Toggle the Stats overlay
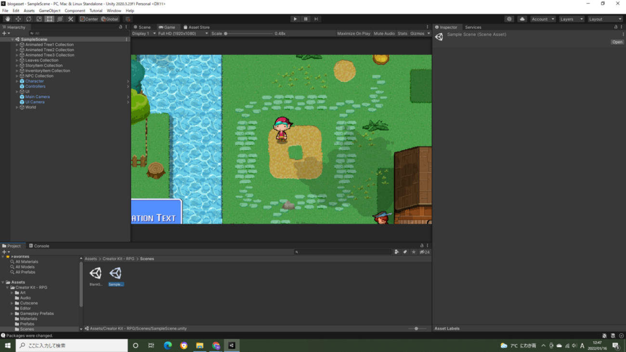Screen dimensions: 626x352 tap(402, 34)
